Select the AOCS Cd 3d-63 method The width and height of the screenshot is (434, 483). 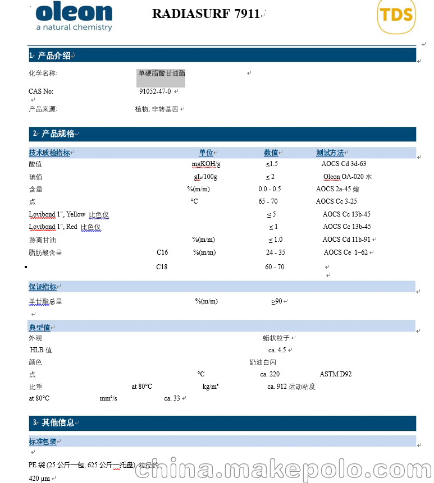(344, 164)
